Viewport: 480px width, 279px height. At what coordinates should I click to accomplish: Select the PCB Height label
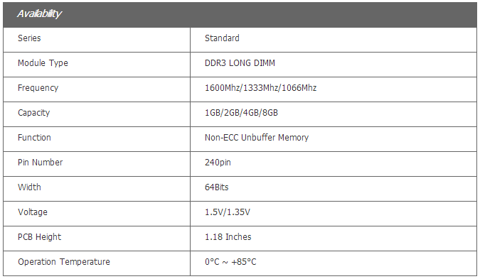(40, 237)
